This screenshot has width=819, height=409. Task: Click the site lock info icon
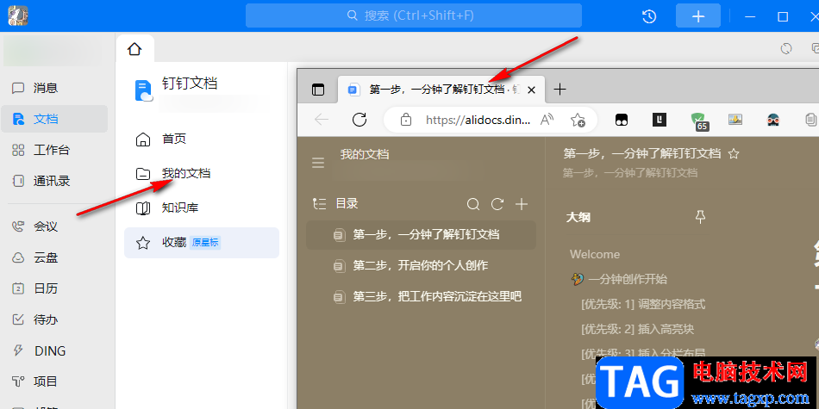406,121
